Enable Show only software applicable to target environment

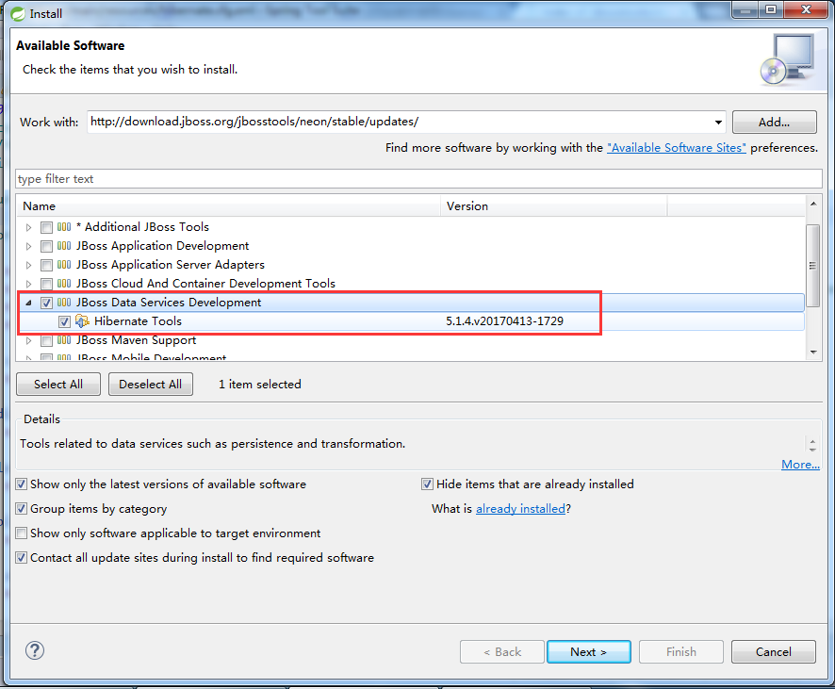click(21, 533)
